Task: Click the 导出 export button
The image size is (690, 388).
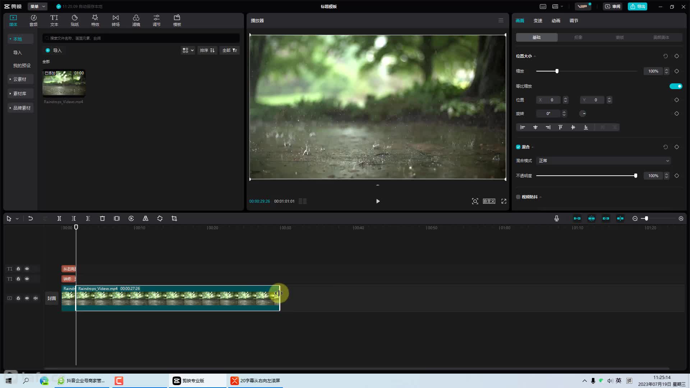Action: (638, 6)
